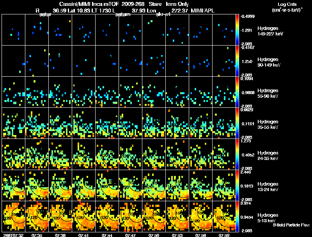Image resolution: width=312 pixels, height=237 pixels.
Task: Click the Hydrogen 5-13 keV label
Action: [x=268, y=218]
